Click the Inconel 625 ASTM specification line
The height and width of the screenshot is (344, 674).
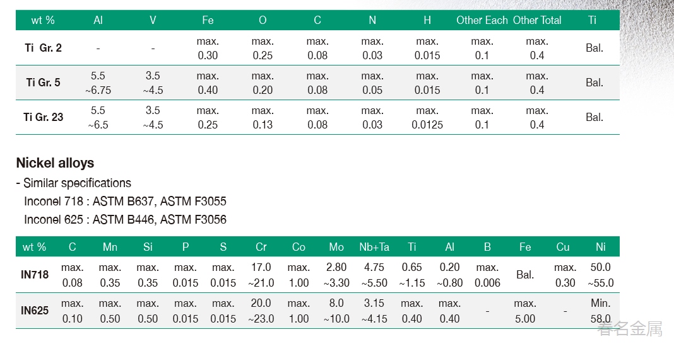(x=125, y=220)
